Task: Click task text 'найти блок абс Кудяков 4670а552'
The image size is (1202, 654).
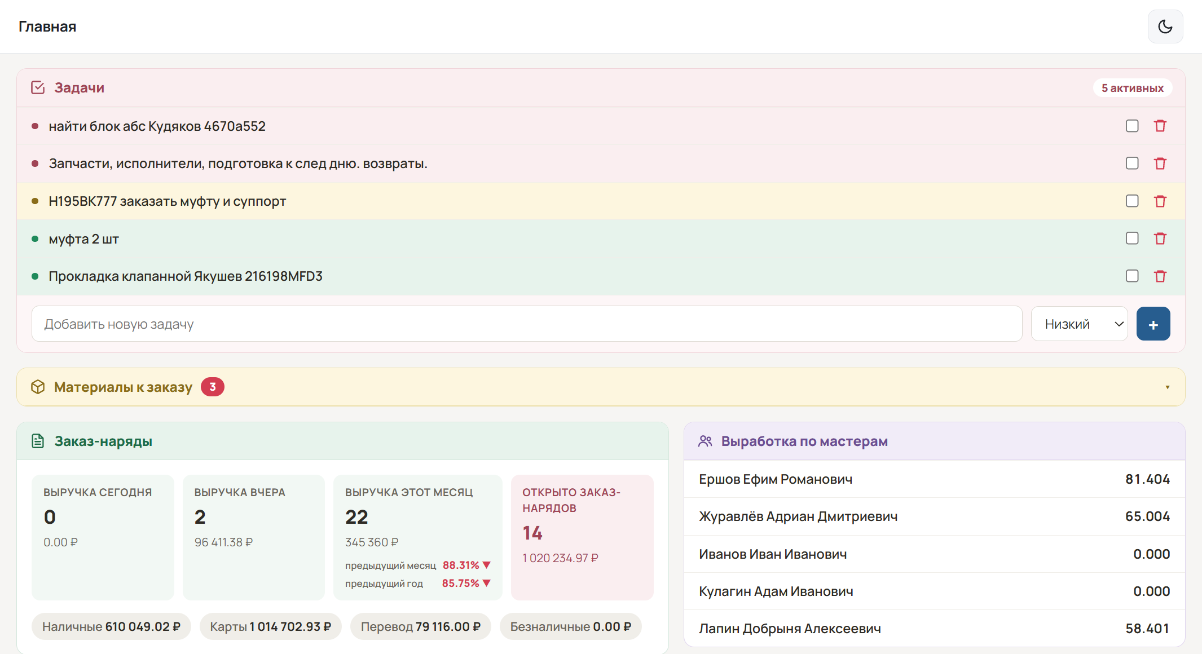Action: click(x=157, y=126)
